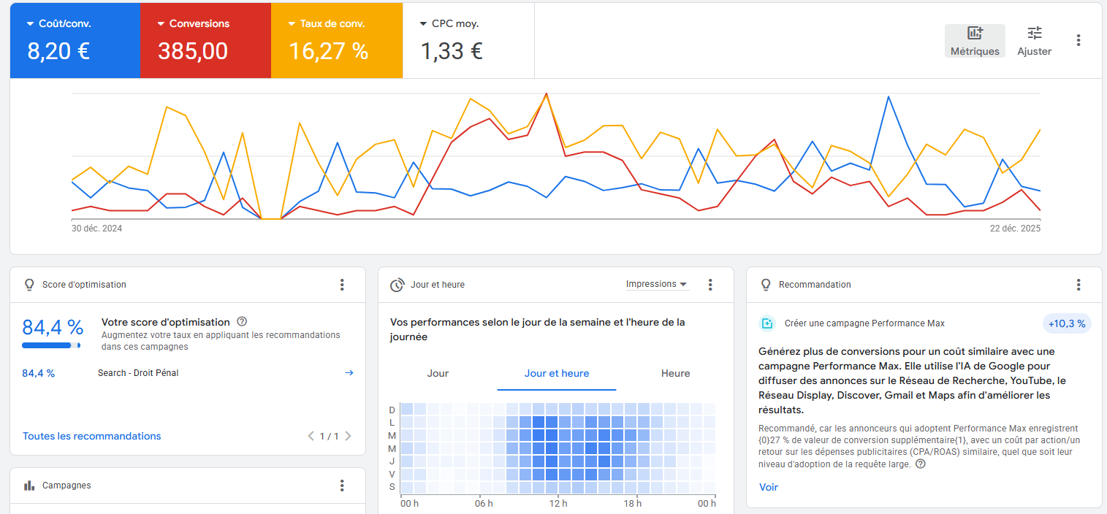The height and width of the screenshot is (514, 1107).
Task: Open the Conversions metric dropdown
Action: (194, 23)
